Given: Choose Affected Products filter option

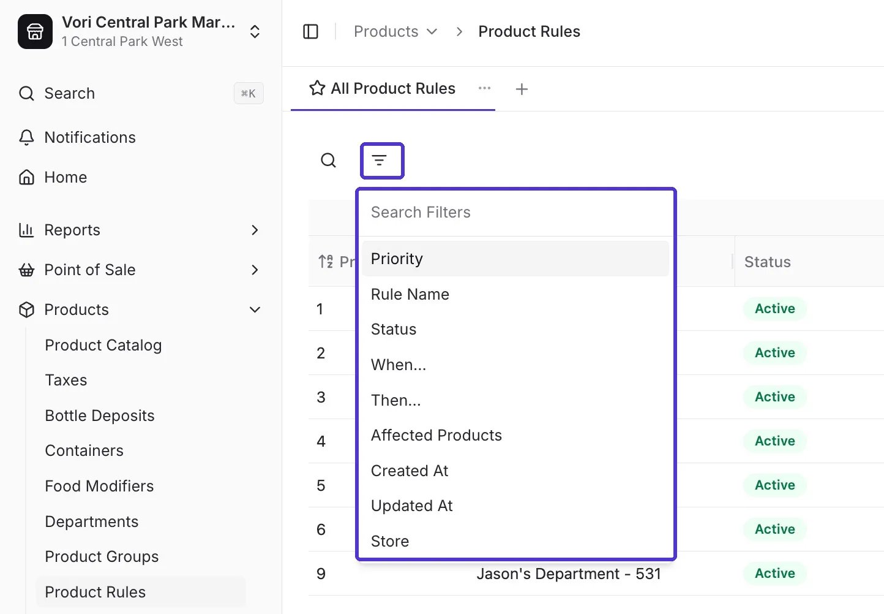Looking at the screenshot, I should (515, 435).
